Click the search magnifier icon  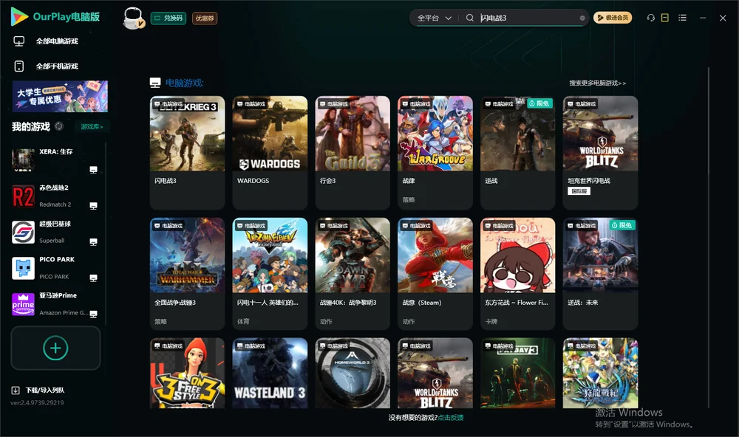coord(470,18)
